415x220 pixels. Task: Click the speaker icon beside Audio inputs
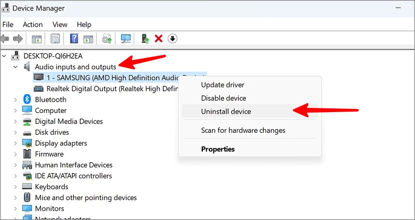(x=27, y=67)
